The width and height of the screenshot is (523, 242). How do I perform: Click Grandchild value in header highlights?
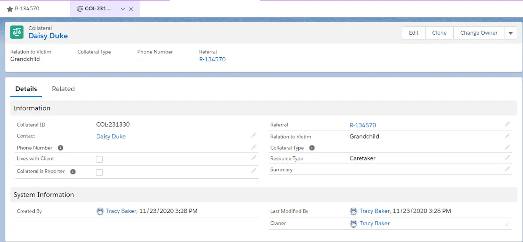(x=25, y=59)
